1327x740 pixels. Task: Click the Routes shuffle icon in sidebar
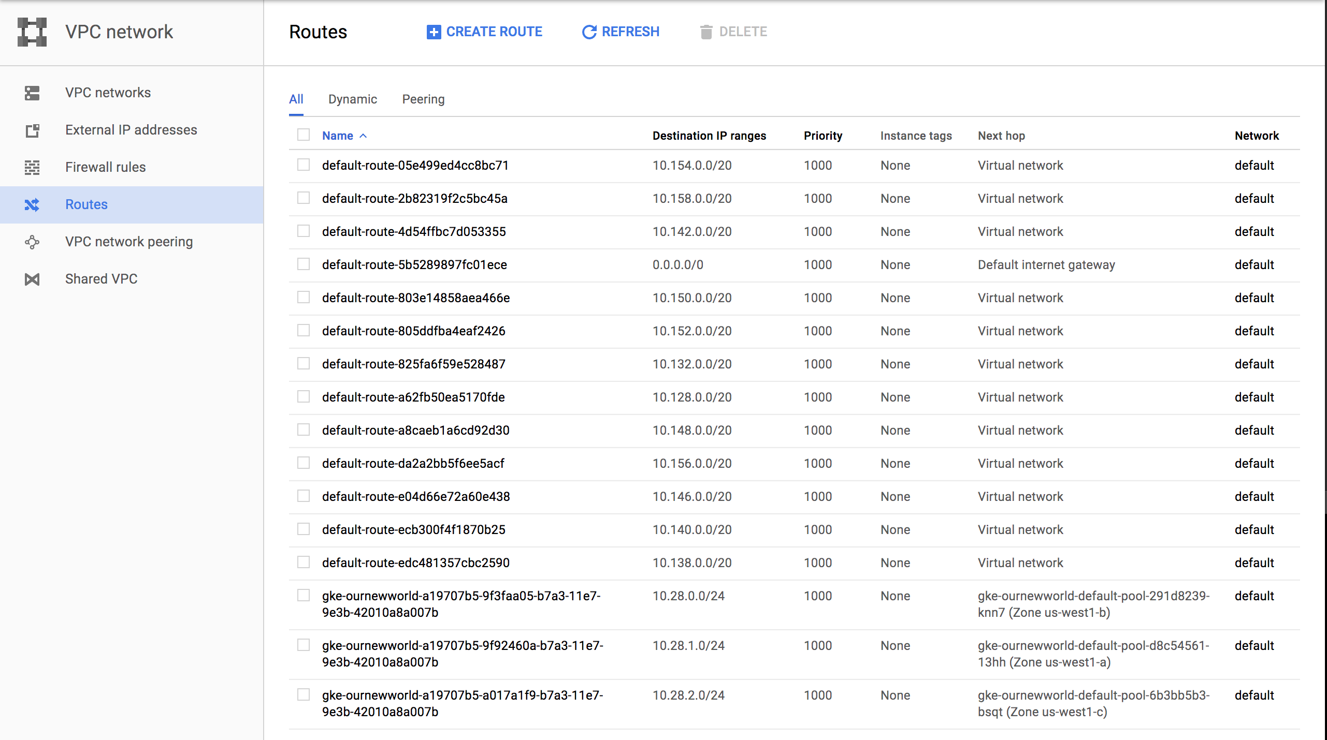pos(32,205)
